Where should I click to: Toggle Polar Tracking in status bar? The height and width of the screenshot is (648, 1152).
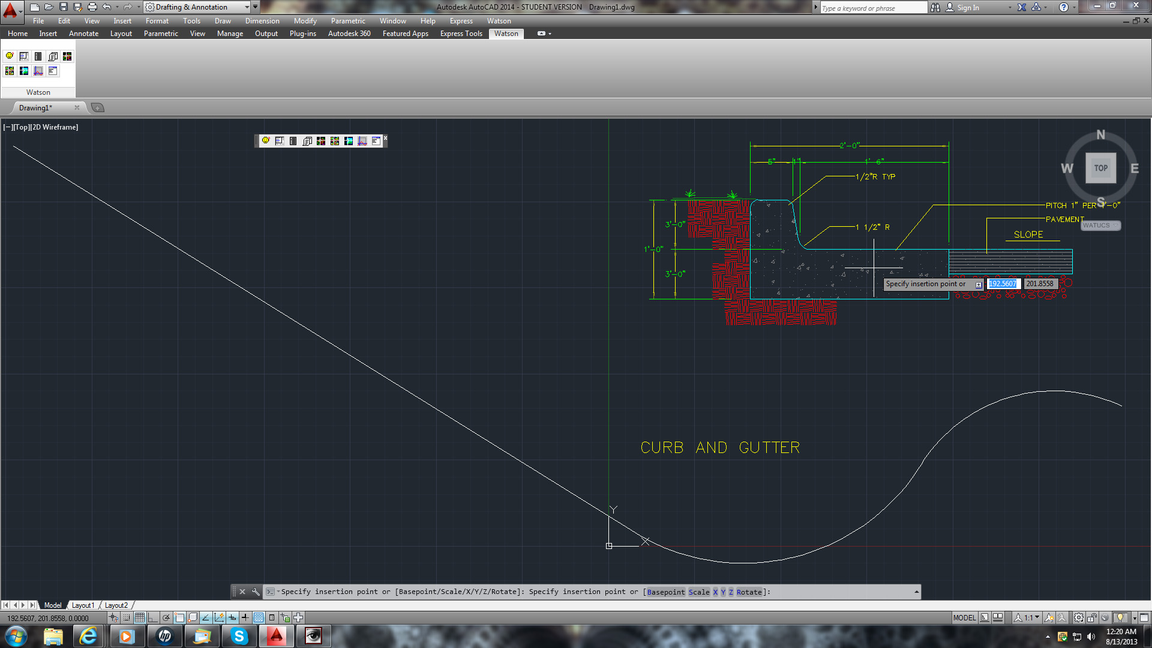[x=166, y=617]
